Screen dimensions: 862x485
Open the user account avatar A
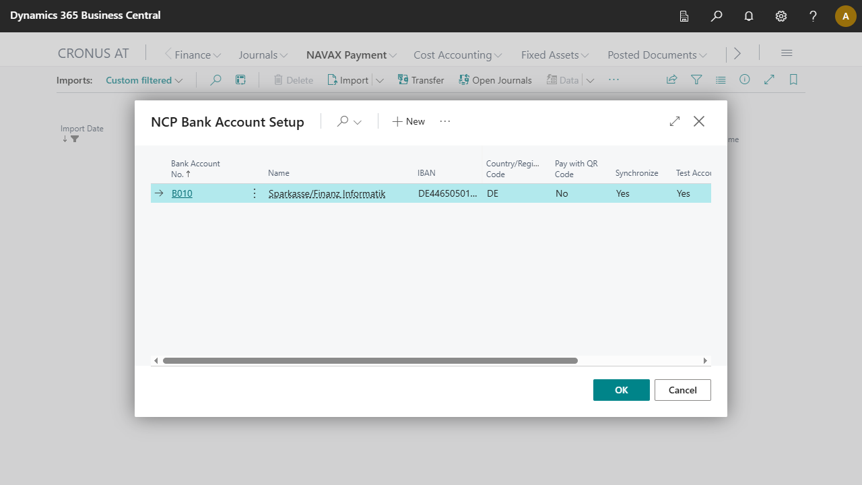pos(846,16)
